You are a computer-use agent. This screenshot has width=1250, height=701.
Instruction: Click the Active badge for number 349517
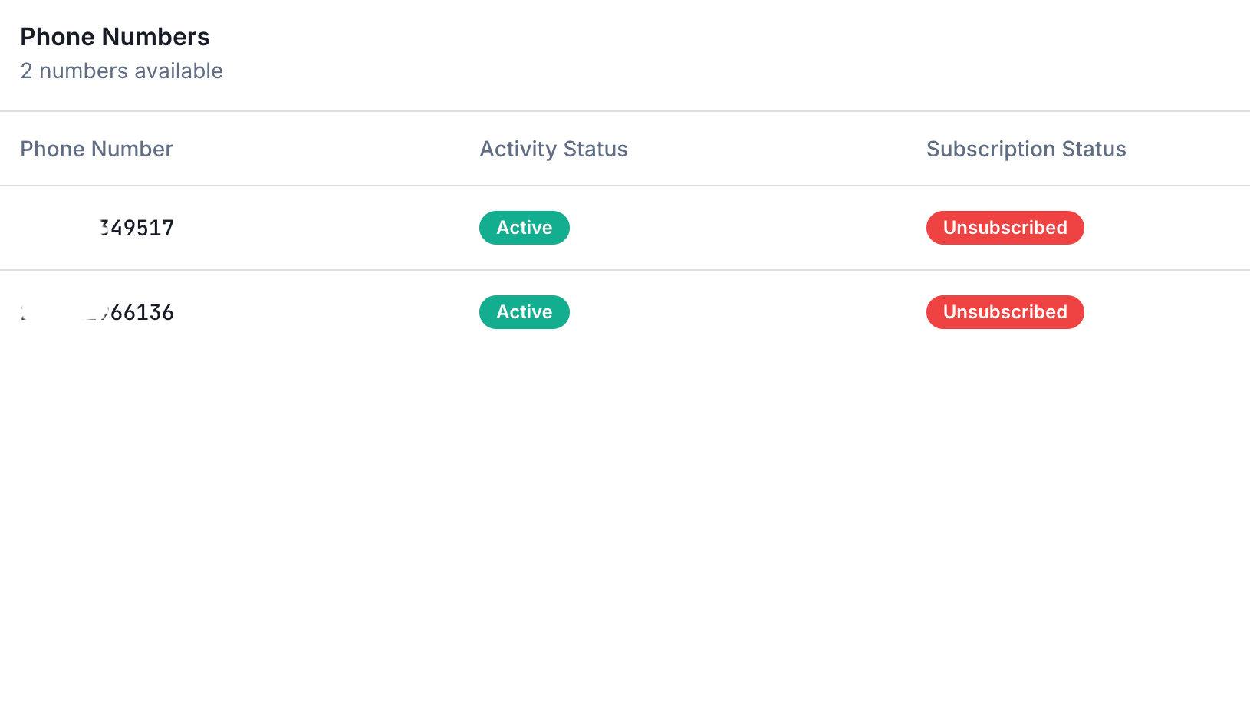click(x=525, y=228)
